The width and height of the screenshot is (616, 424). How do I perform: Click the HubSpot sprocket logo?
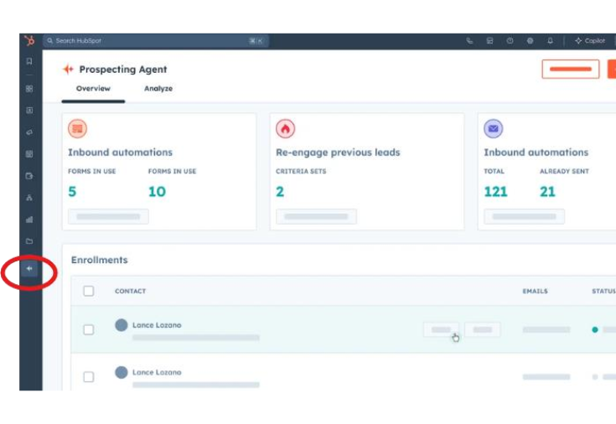[x=29, y=41]
